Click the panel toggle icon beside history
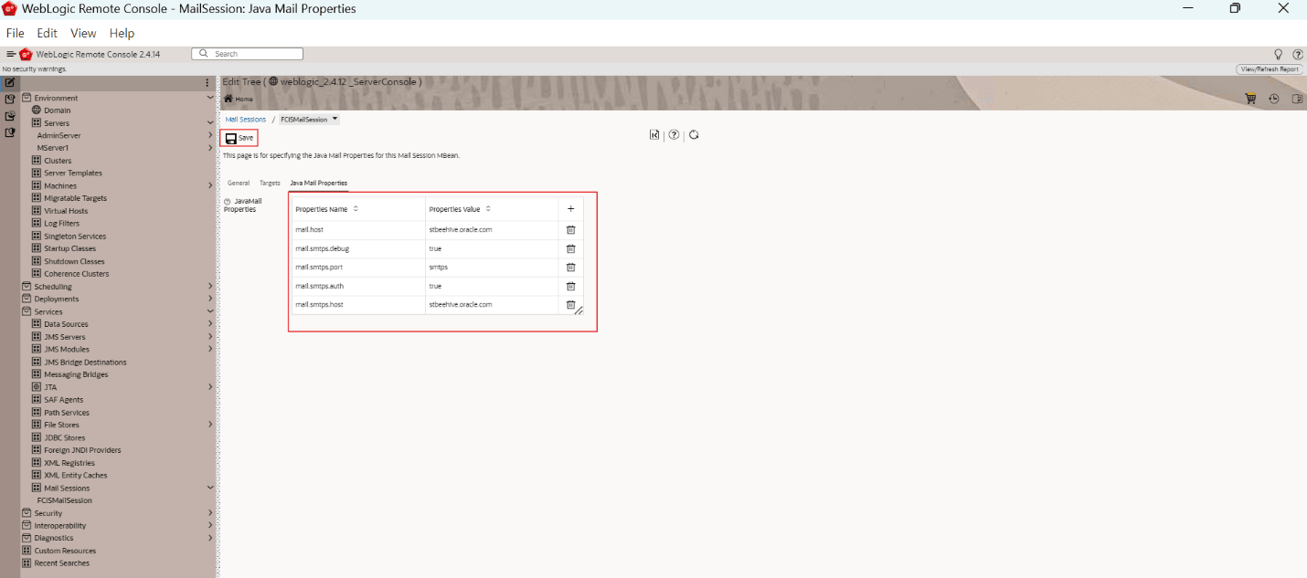Image resolution: width=1307 pixels, height=578 pixels. pyautogui.click(x=1297, y=99)
